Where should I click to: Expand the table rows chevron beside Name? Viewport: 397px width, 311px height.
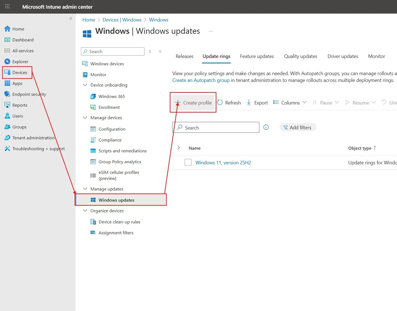(179, 148)
